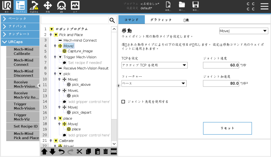Expand the Basic nodes section

tap(20, 19)
